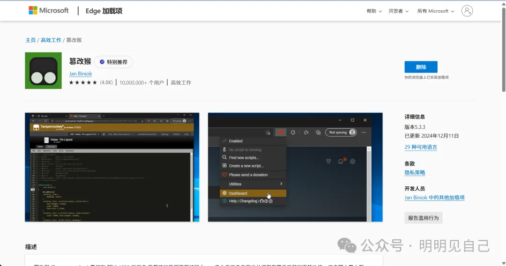Open the user account profile icon

tap(467, 11)
